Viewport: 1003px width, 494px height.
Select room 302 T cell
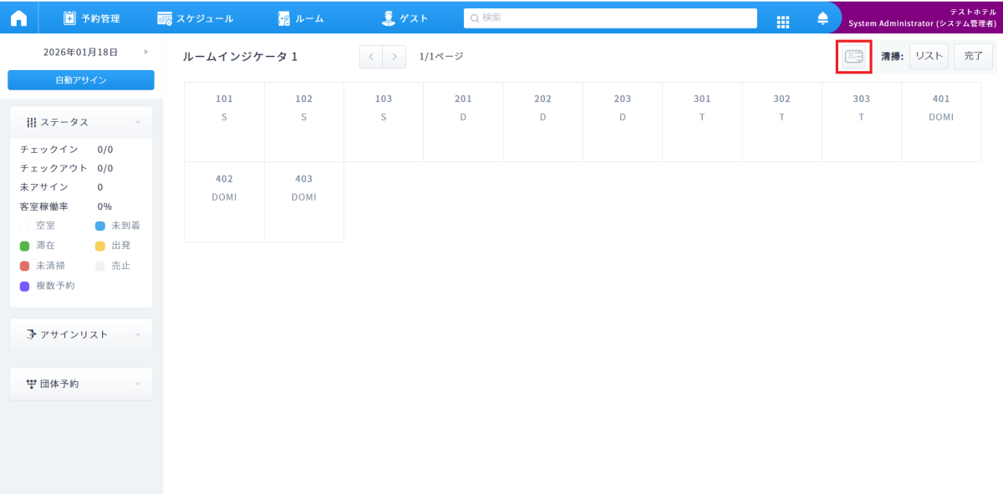tap(782, 122)
